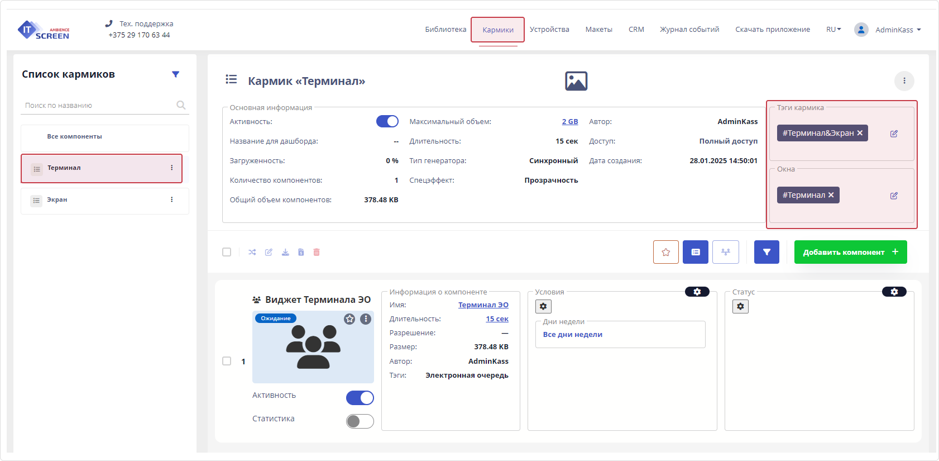Click the Синхронный generator type value

(x=553, y=161)
